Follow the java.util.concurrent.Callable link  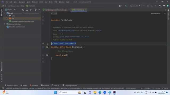tap(74, 37)
